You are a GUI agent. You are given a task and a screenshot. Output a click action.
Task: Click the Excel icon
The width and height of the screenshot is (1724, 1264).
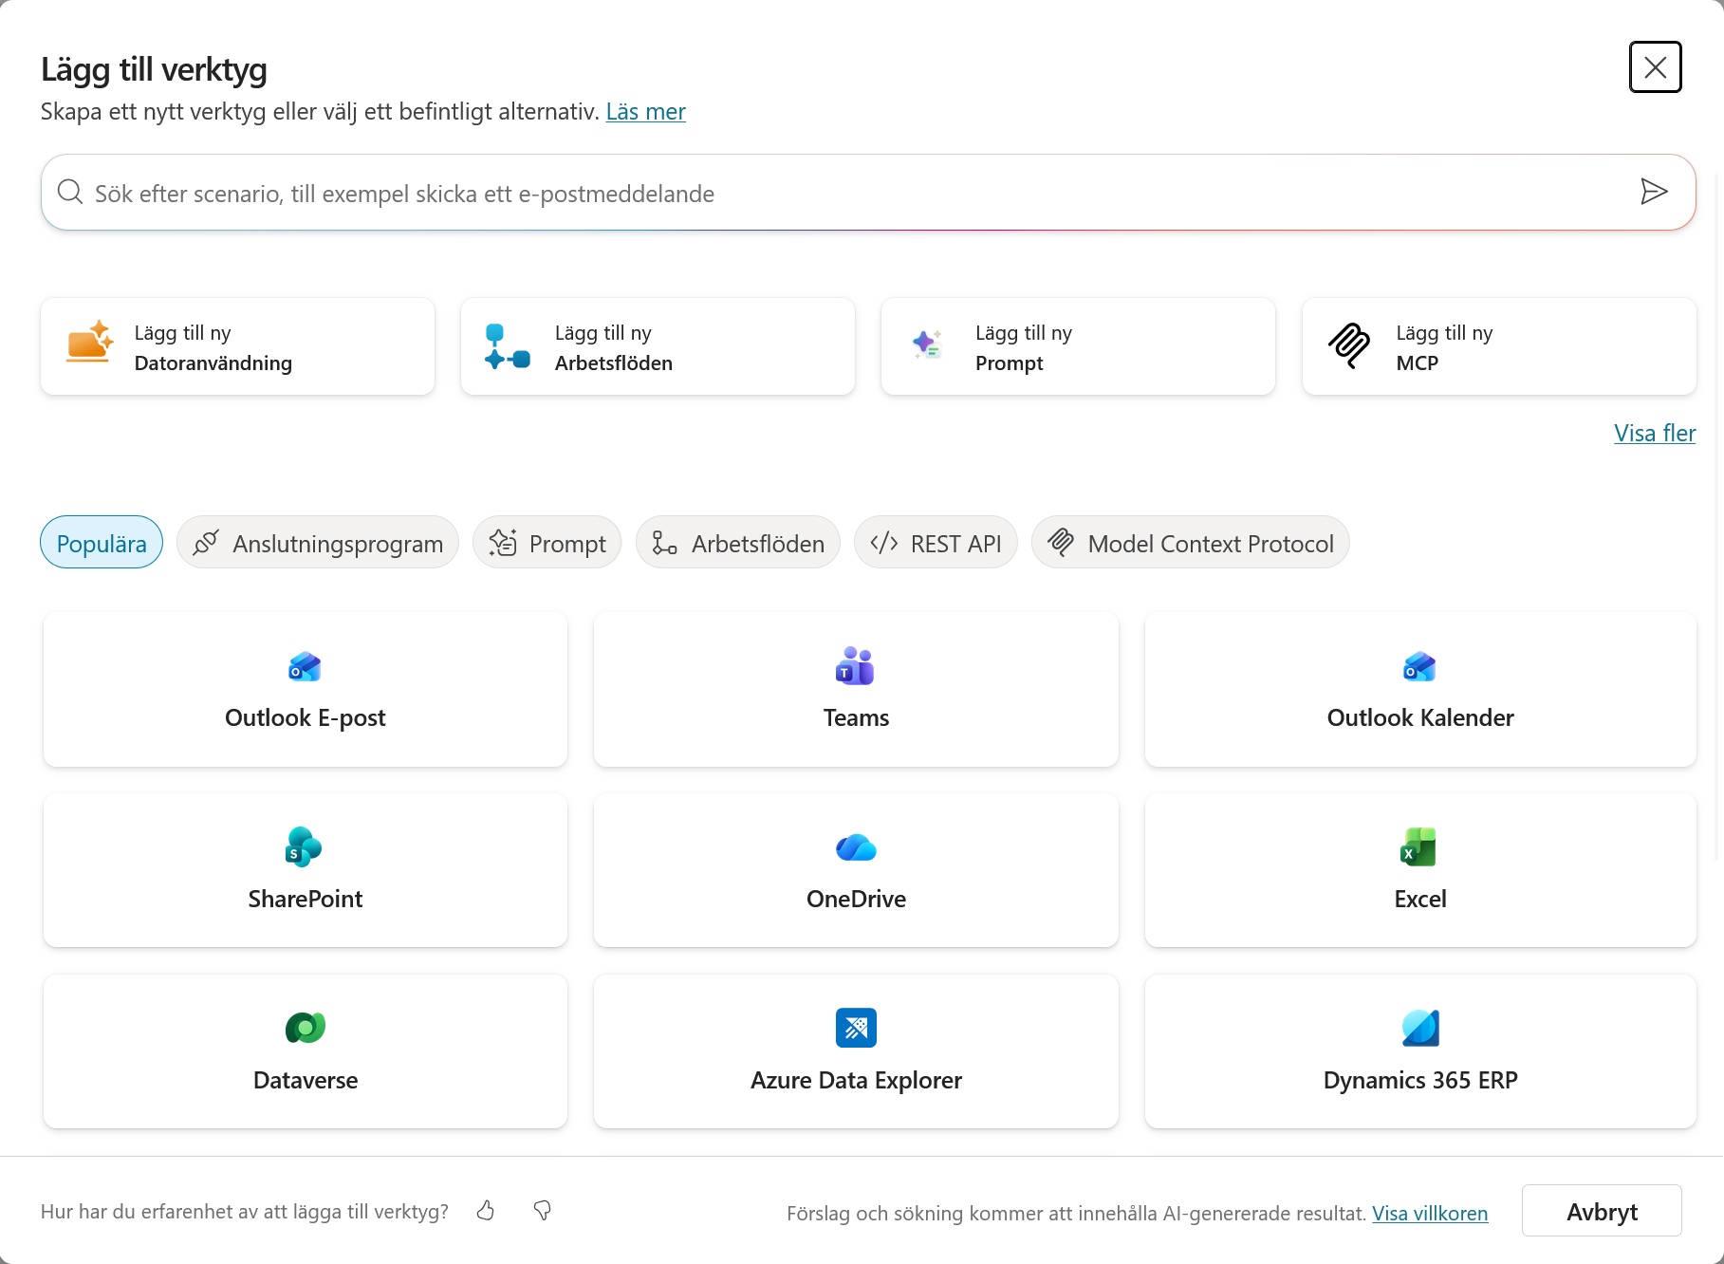point(1418,847)
